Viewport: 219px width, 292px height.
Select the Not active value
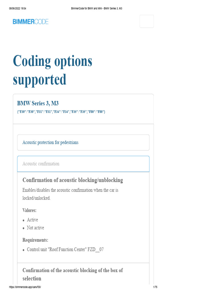pos(35,228)
